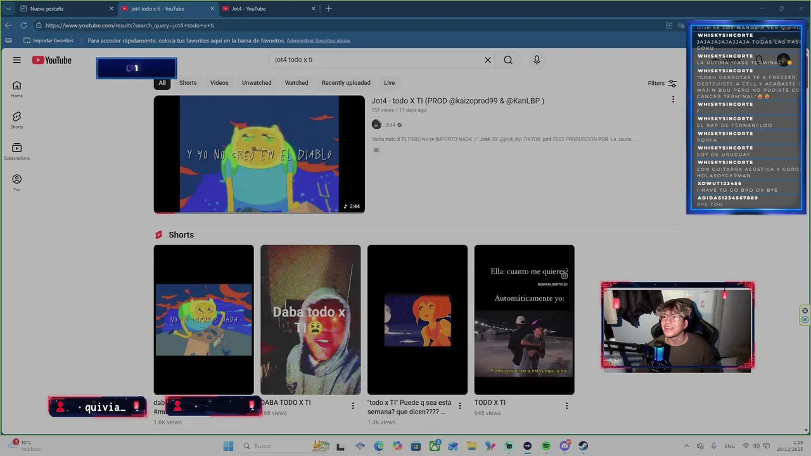This screenshot has height=456, width=811.
Task: Click the Importar favoritos button
Action: point(48,41)
